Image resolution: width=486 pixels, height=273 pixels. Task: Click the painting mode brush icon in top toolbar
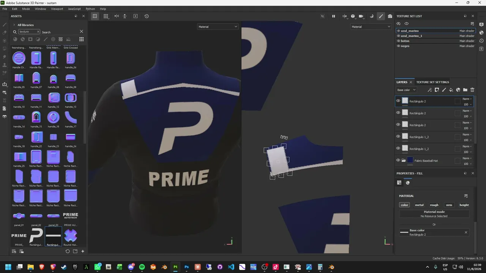[x=381, y=16]
